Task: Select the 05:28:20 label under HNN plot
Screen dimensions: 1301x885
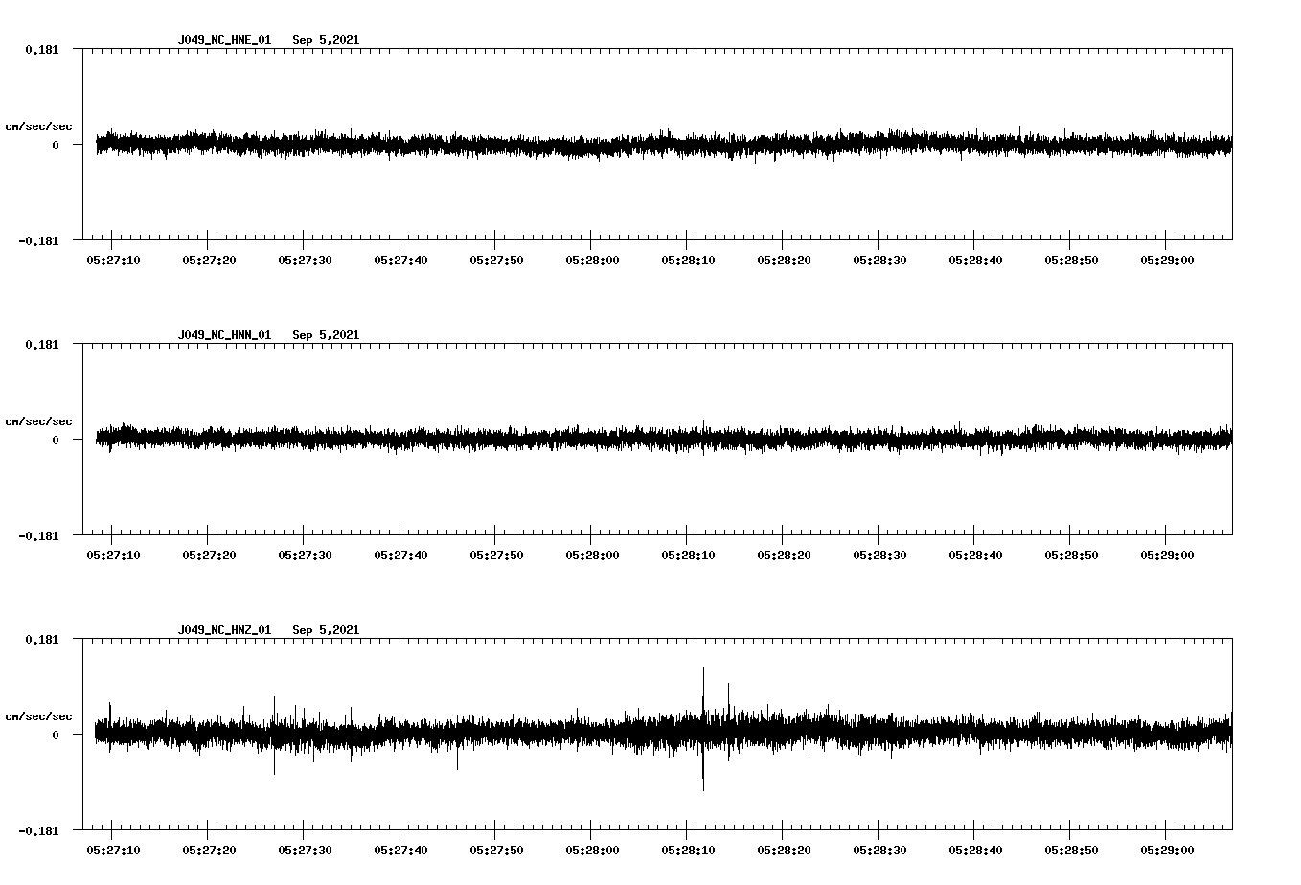Action: pos(784,555)
